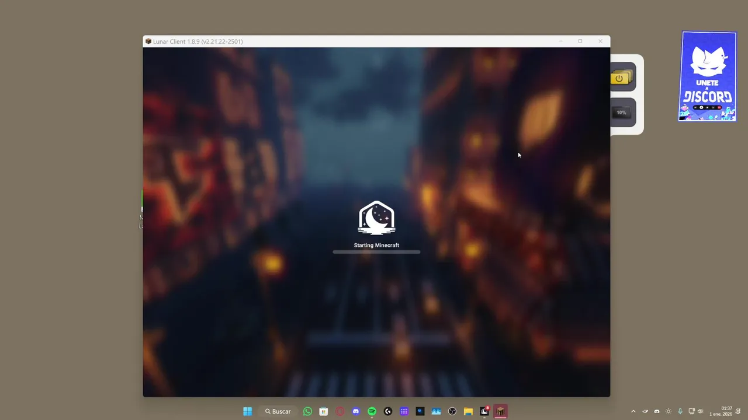Open Logitech G HUB from the taskbar
The image size is (748, 420).
(388, 411)
